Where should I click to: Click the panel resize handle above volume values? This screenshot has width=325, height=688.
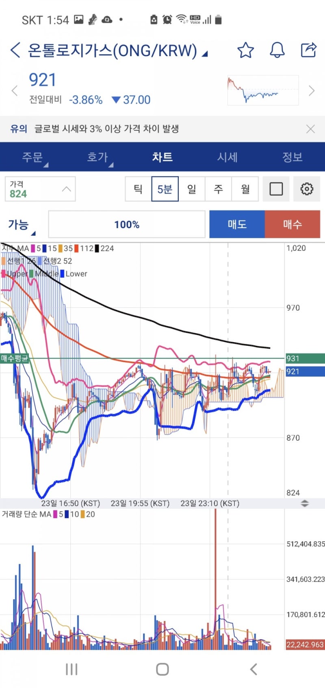(x=305, y=503)
